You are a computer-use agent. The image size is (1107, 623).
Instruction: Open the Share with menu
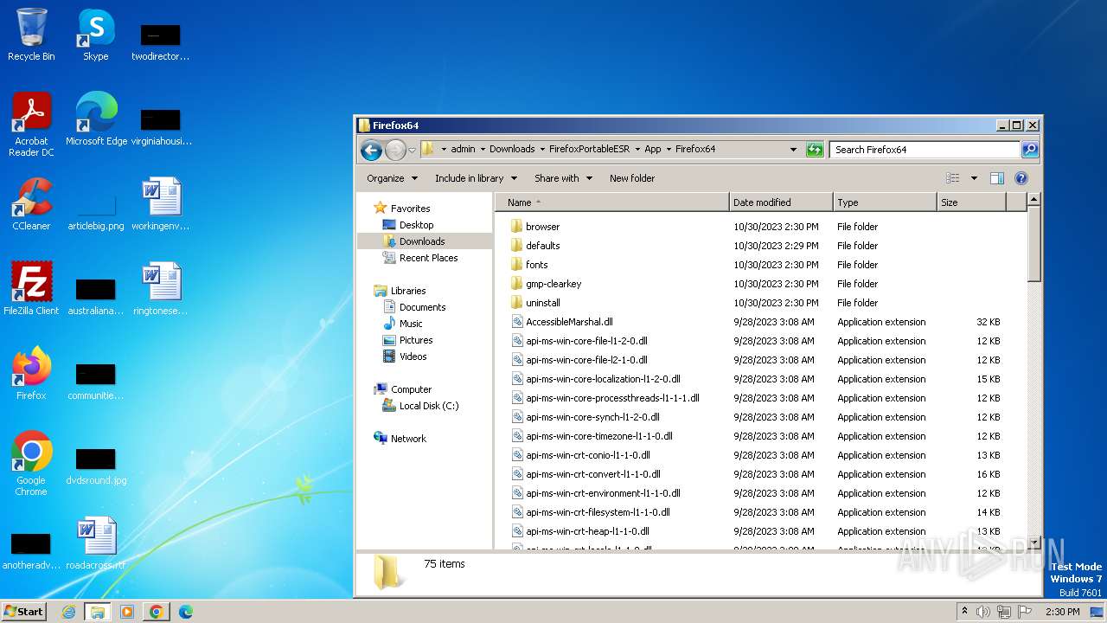pyautogui.click(x=563, y=178)
